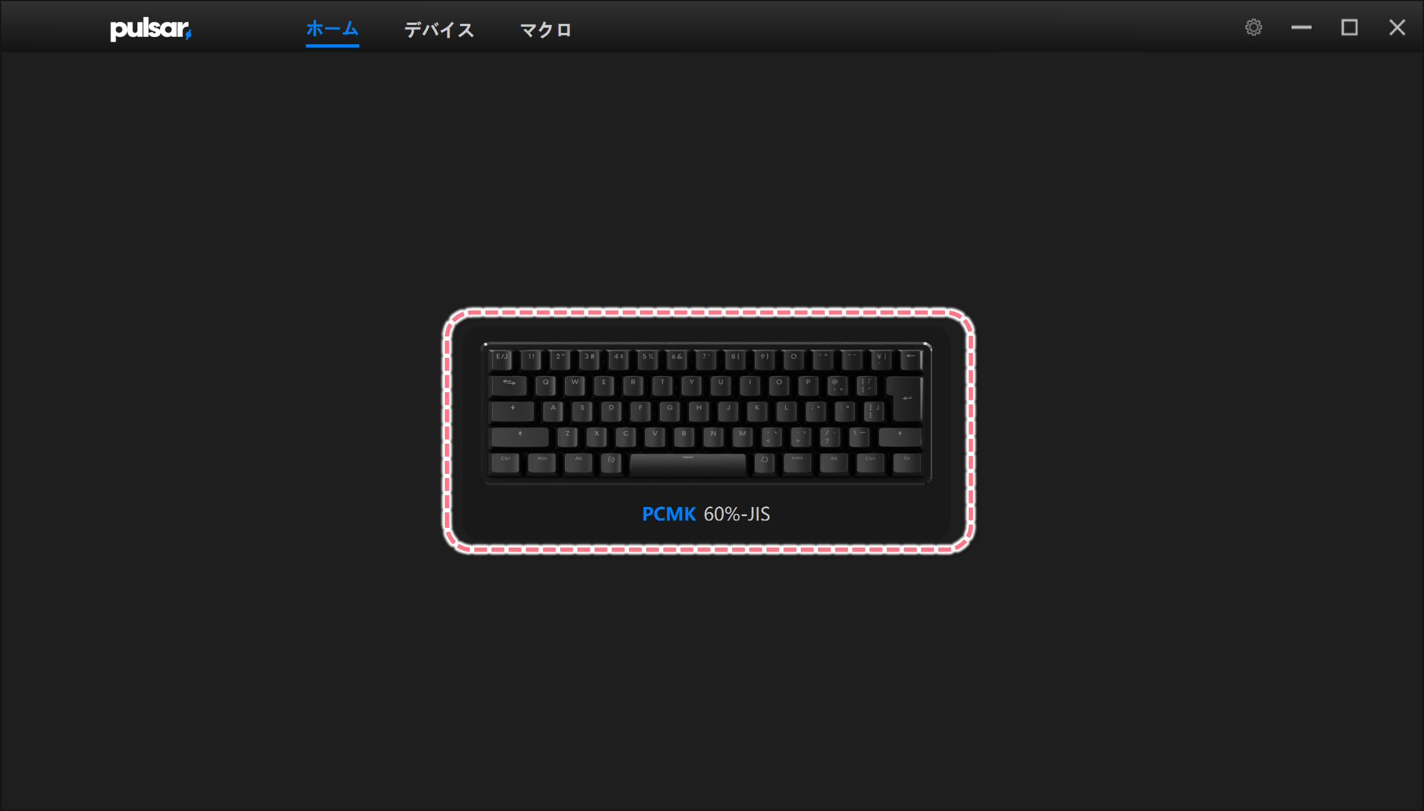
Task: Click the spacebar on keyboard image
Action: coord(688,464)
